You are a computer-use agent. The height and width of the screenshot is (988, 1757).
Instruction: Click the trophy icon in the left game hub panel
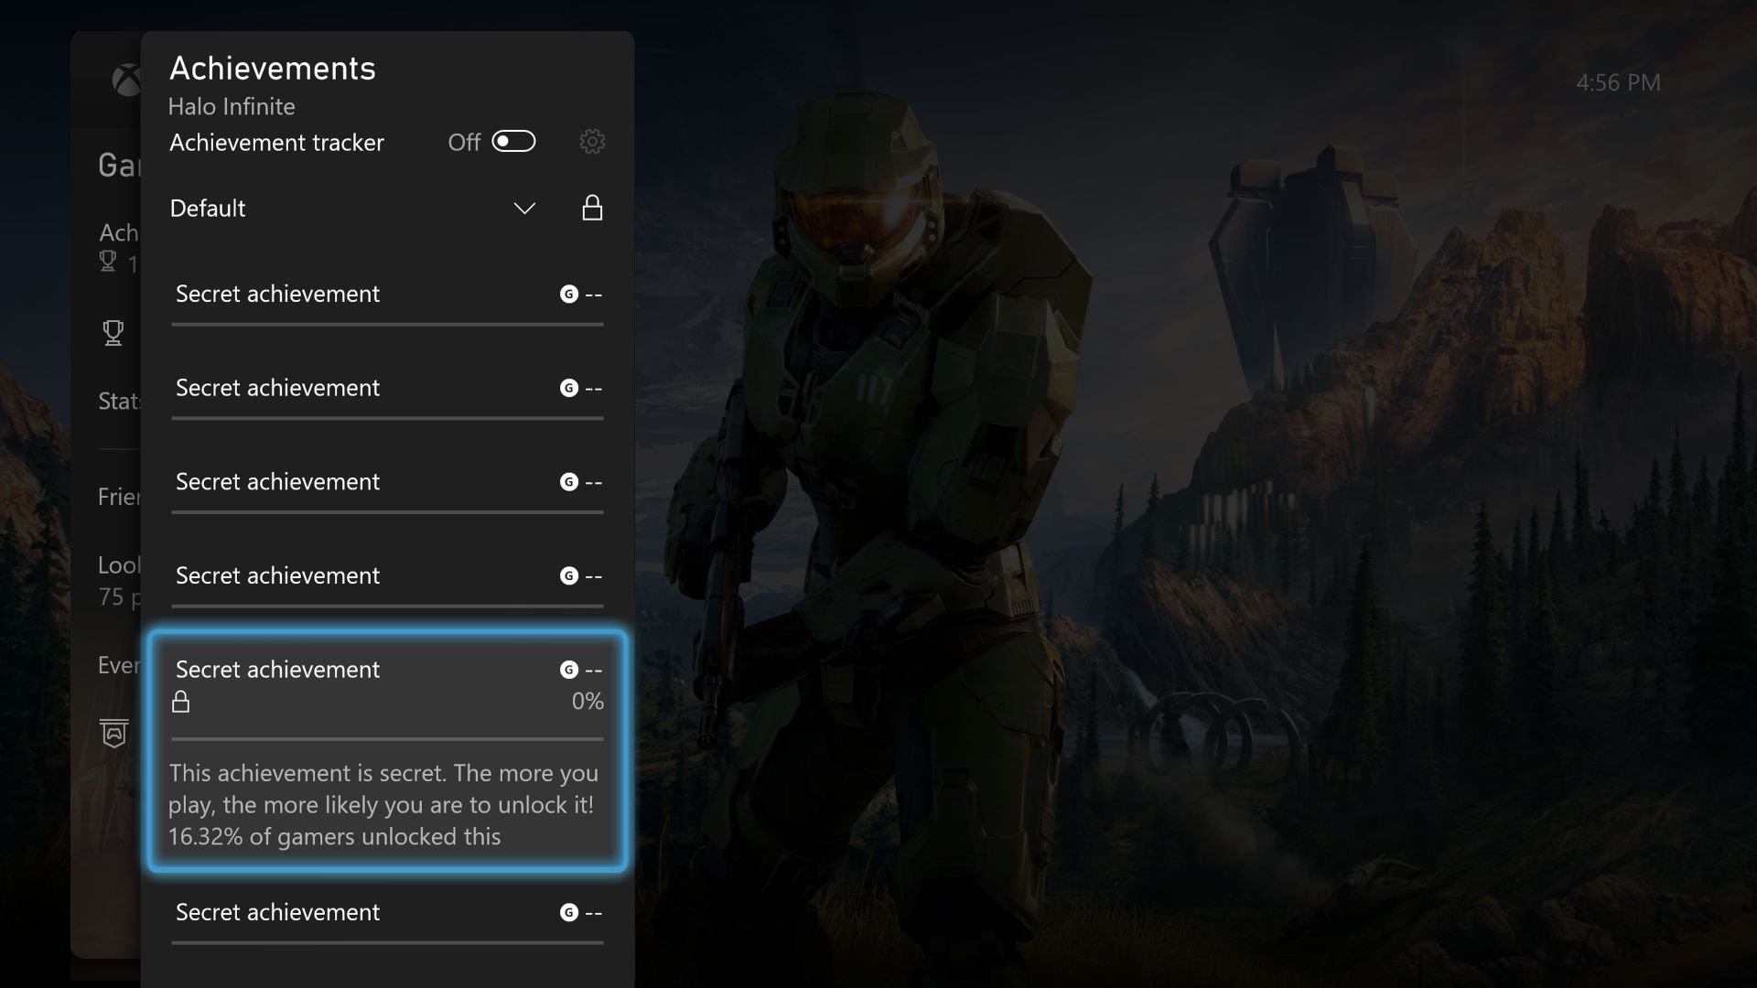(113, 332)
